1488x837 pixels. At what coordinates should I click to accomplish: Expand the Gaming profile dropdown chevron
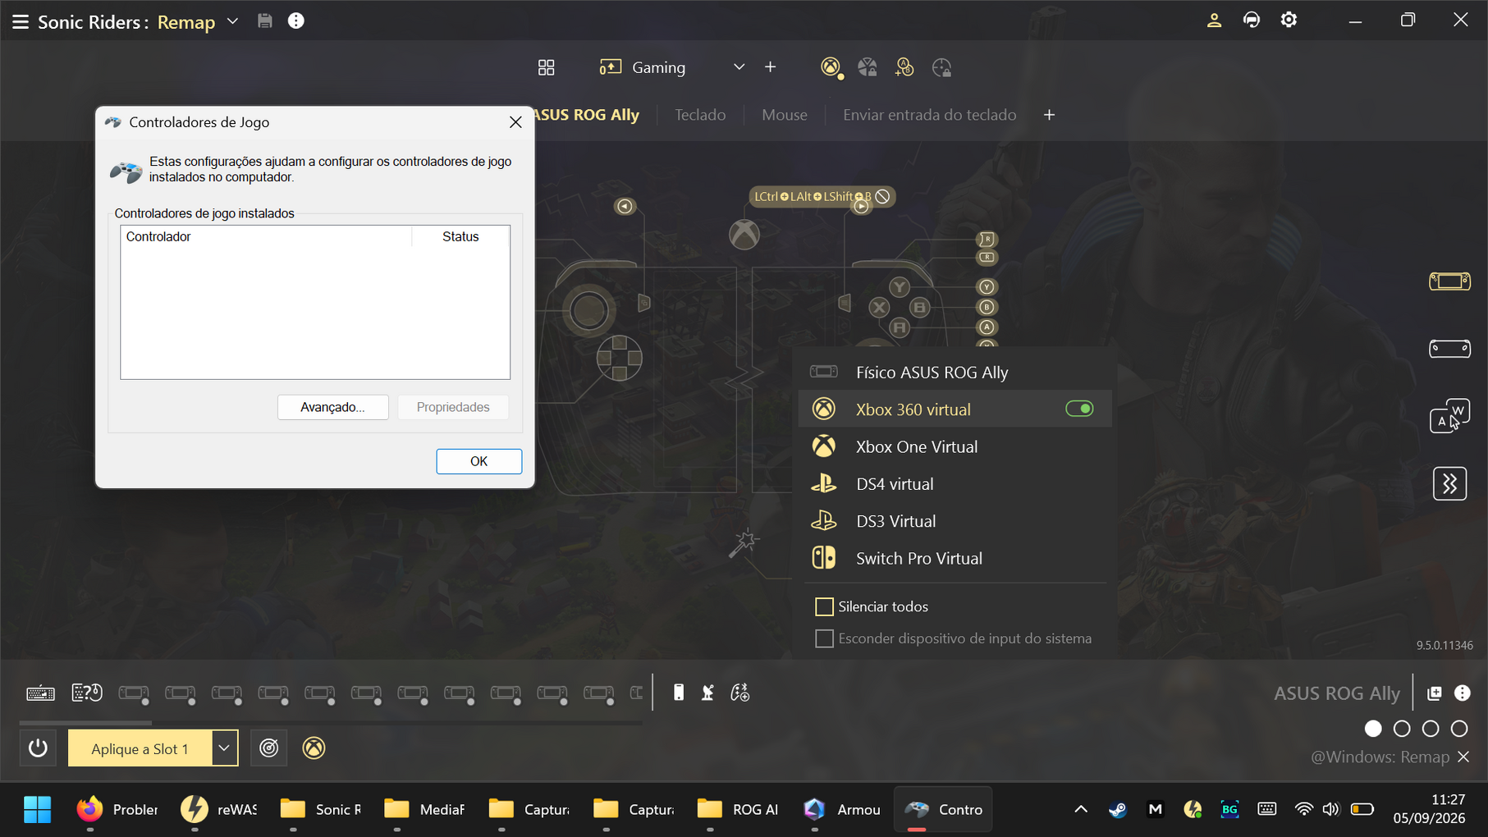739,67
